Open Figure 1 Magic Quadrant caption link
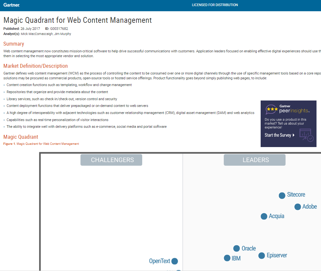Screen dimensions: 321x271 click(x=41, y=144)
